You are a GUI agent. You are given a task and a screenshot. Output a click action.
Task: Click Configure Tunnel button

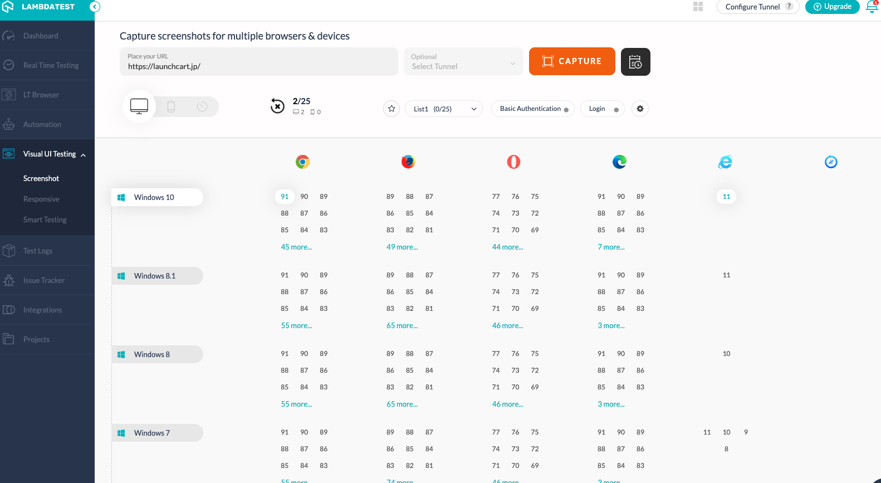(x=758, y=7)
